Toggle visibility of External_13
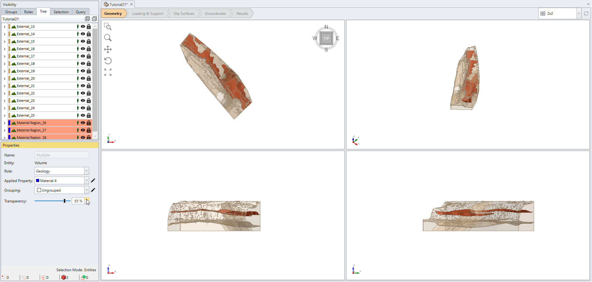592x282 pixels. (83, 27)
